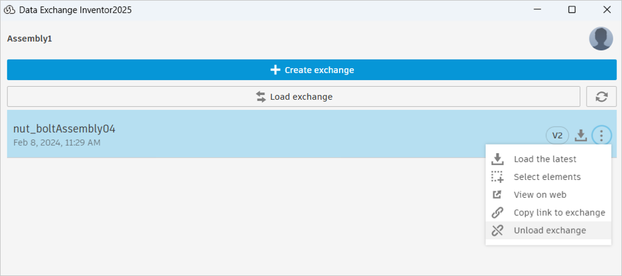622x276 pixels.
Task: Toggle the three-dot more options menu
Action: coord(601,136)
